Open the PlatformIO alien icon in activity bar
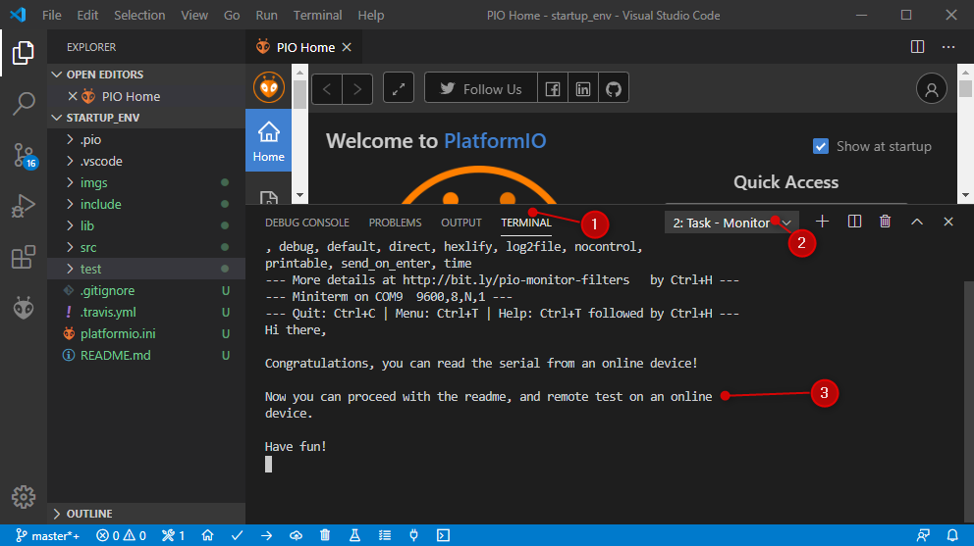The height and width of the screenshot is (546, 974). (x=23, y=308)
